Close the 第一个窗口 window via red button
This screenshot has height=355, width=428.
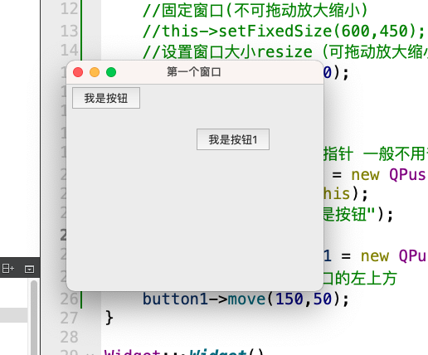click(x=78, y=72)
